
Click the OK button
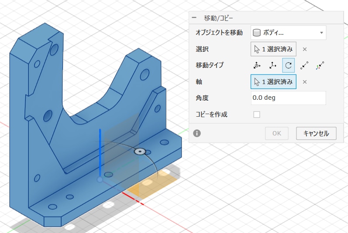pos(277,133)
